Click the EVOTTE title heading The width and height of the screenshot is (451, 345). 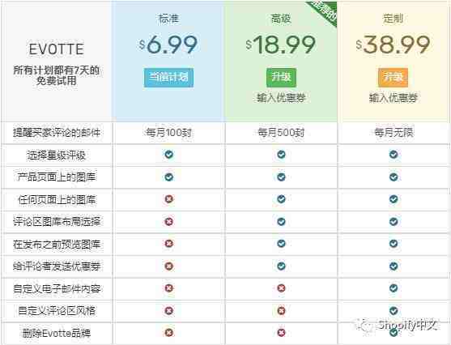click(57, 49)
